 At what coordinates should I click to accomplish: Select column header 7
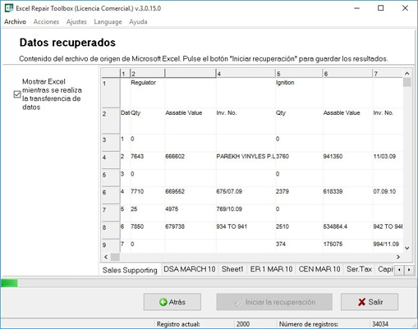pos(388,74)
